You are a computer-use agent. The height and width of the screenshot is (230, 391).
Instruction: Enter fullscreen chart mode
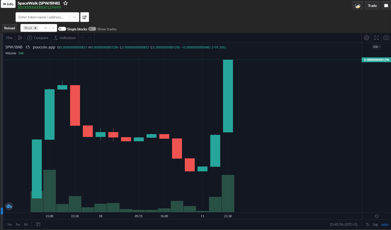point(376,38)
